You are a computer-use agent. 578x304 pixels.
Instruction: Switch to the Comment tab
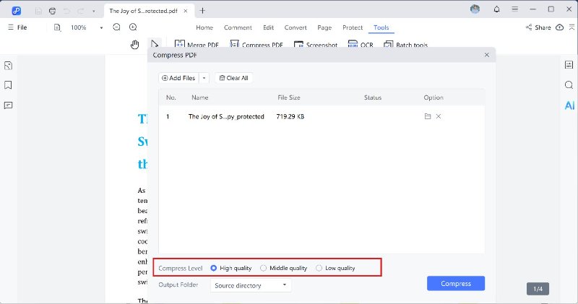238,27
